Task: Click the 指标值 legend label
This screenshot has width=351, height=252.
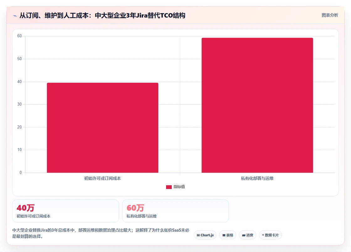Action: (179, 187)
